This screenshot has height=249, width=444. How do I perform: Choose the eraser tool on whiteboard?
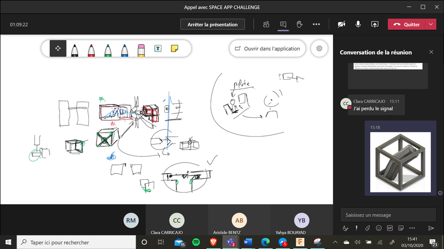pos(141,49)
